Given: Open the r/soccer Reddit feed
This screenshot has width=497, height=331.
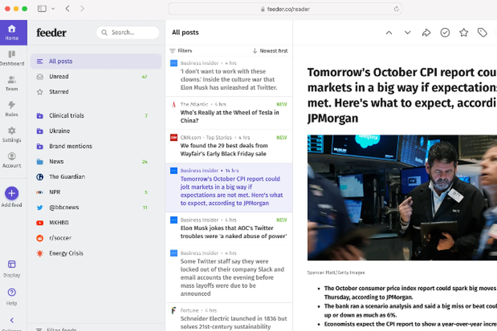Looking at the screenshot, I should click(x=96, y=238).
